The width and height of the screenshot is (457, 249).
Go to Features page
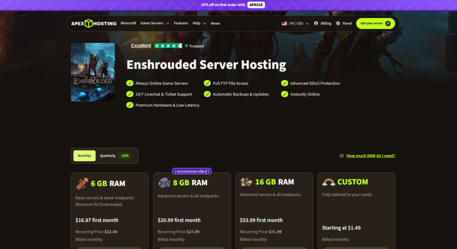click(x=181, y=23)
